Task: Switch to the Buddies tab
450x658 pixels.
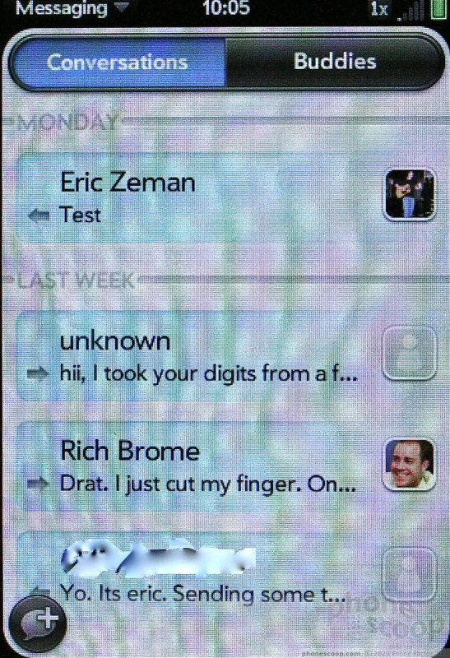Action: (x=335, y=62)
